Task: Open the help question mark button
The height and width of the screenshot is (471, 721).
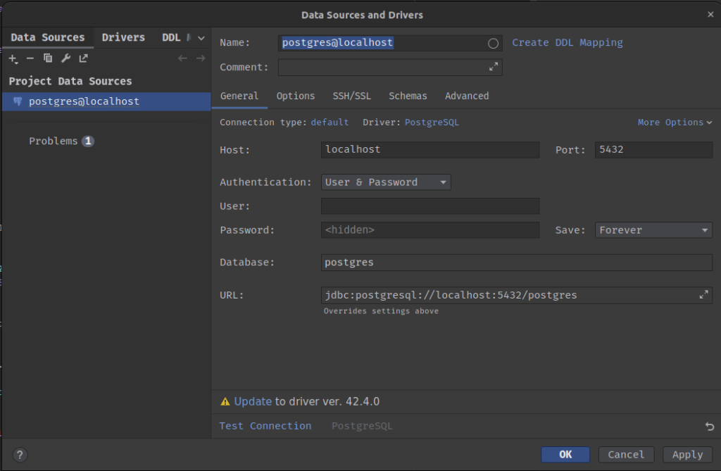Action: tap(20, 455)
